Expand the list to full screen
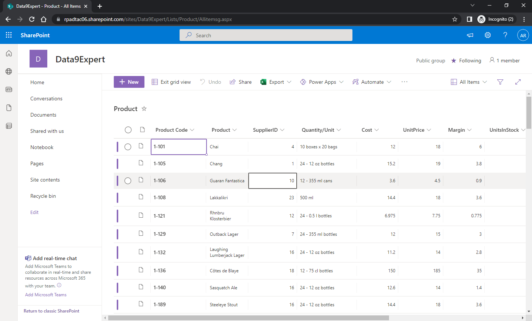532x321 pixels. (518, 82)
